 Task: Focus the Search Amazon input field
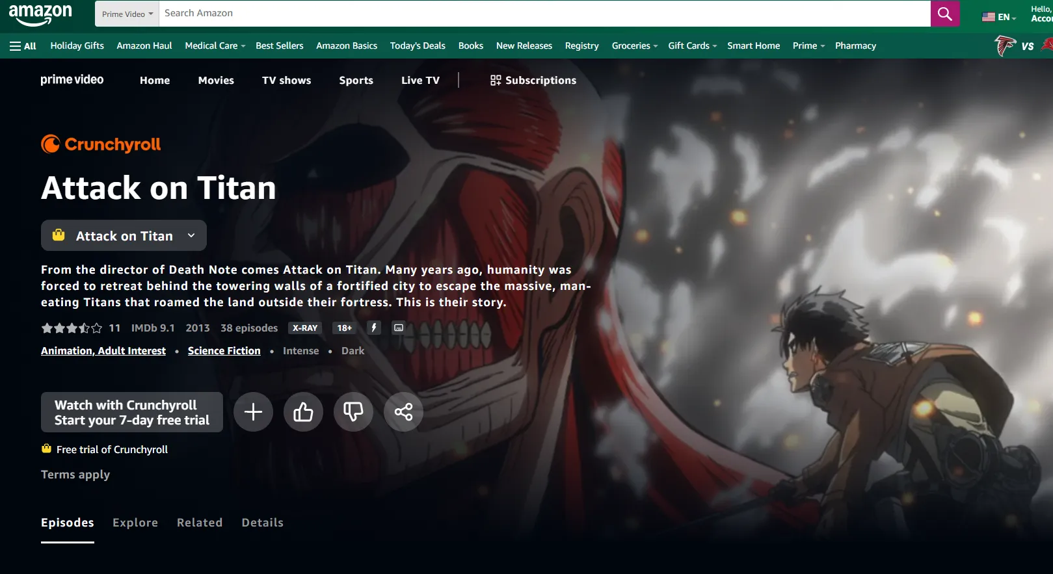pyautogui.click(x=544, y=14)
